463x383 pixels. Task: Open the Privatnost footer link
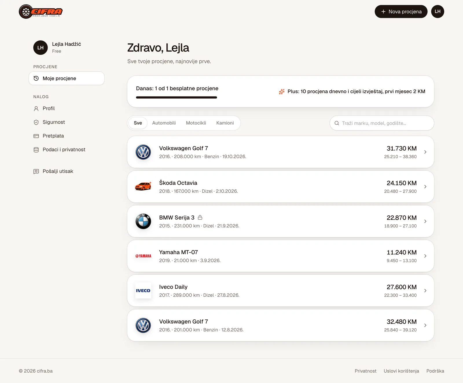[365, 371]
